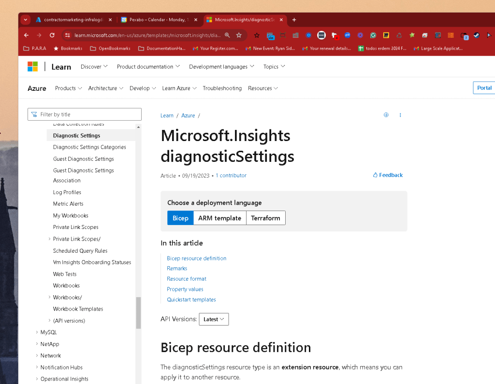Open the Steam extension icon
495x384 pixels.
click(x=477, y=35)
